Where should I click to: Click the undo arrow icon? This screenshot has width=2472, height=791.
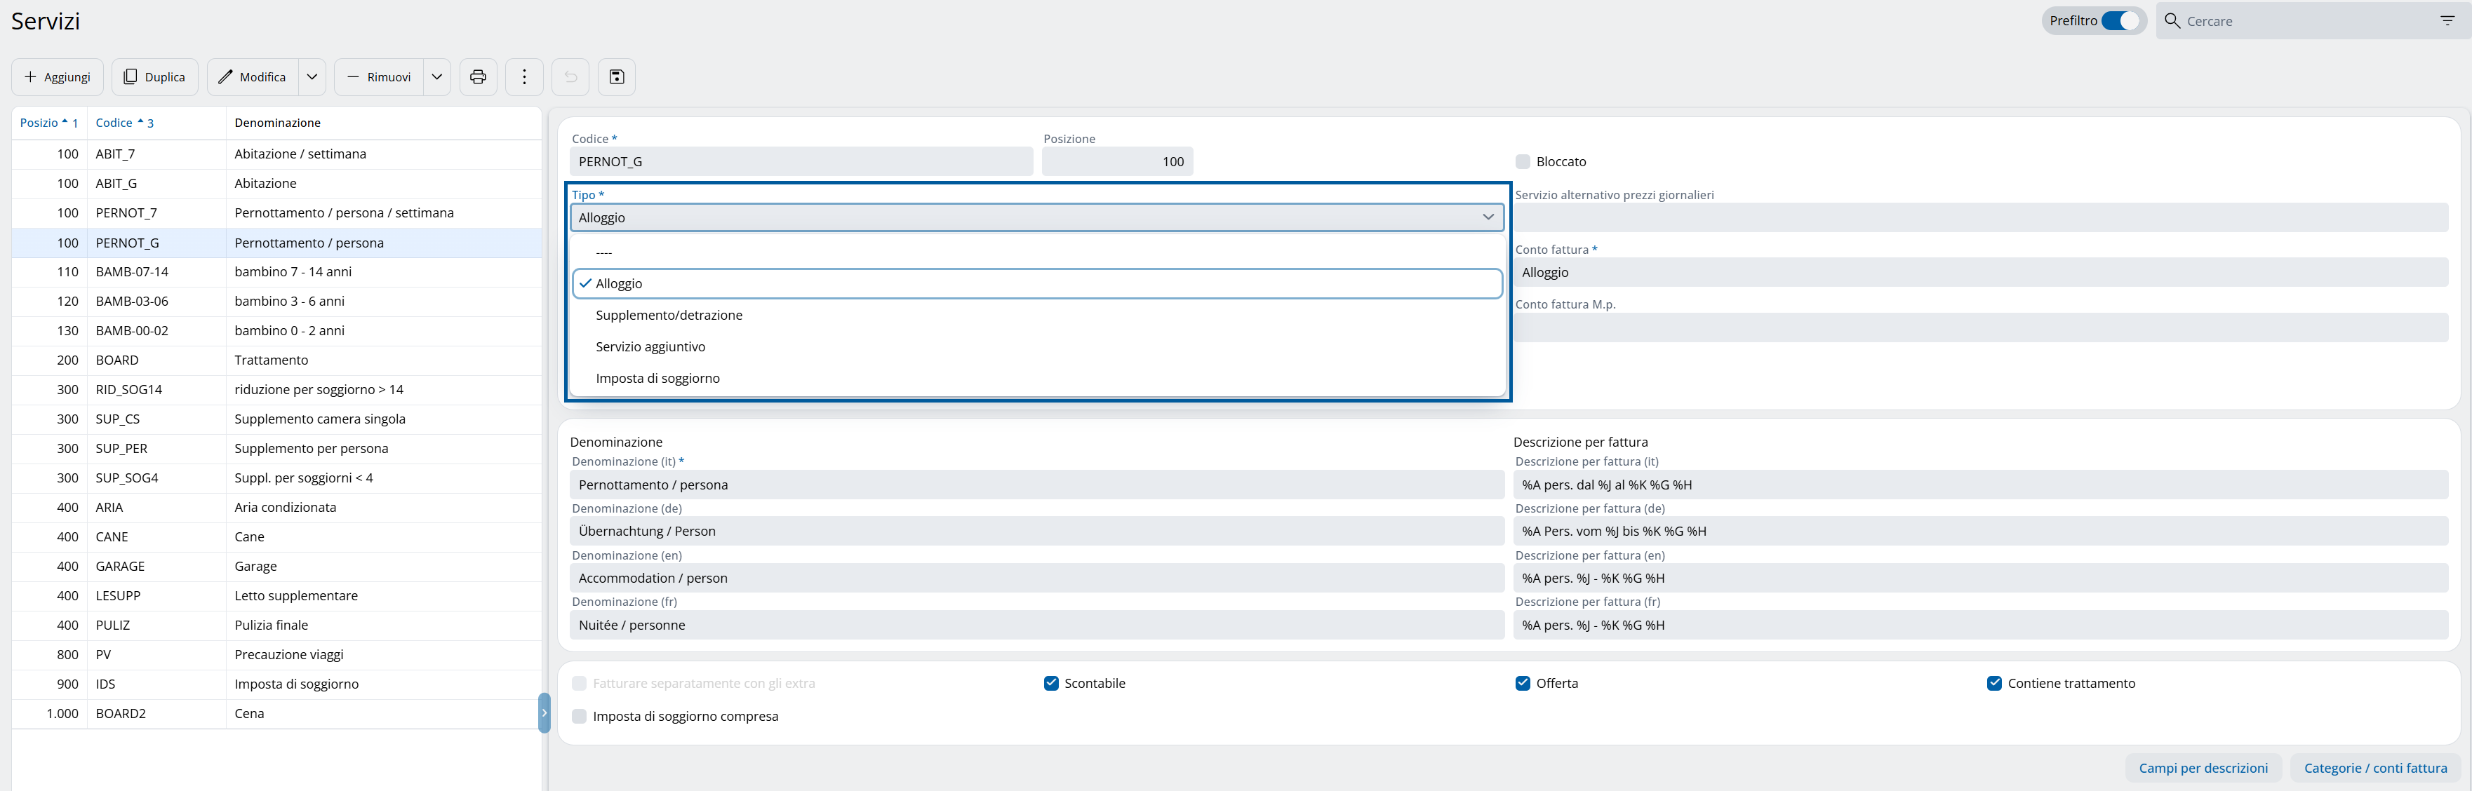pos(570,76)
